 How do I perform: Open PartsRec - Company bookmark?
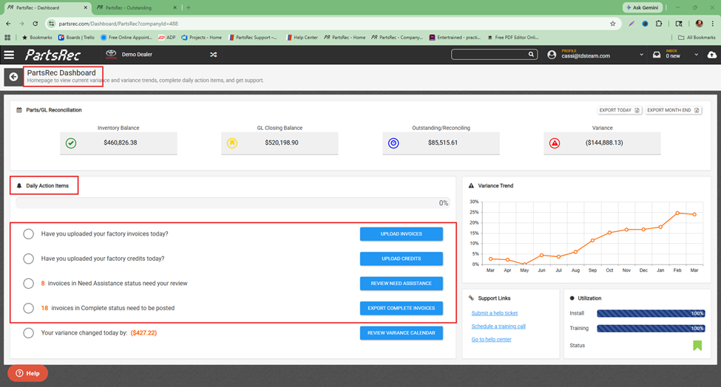click(x=397, y=37)
